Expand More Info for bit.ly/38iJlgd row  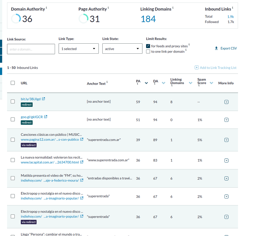[x=227, y=102]
